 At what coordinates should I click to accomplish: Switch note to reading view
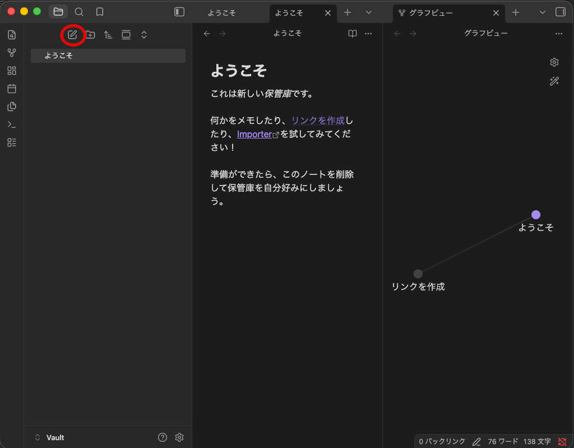click(353, 34)
